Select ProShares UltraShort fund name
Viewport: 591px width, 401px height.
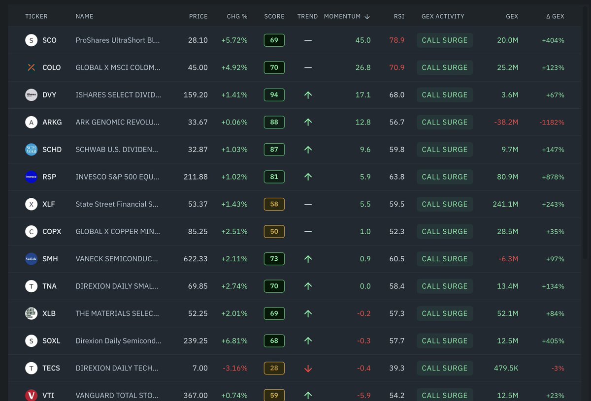118,40
